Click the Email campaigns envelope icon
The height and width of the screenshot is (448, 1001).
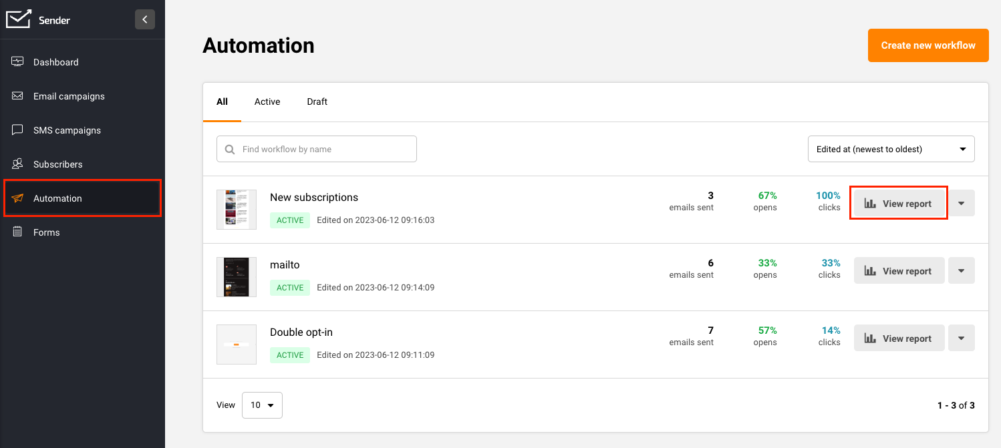[18, 96]
